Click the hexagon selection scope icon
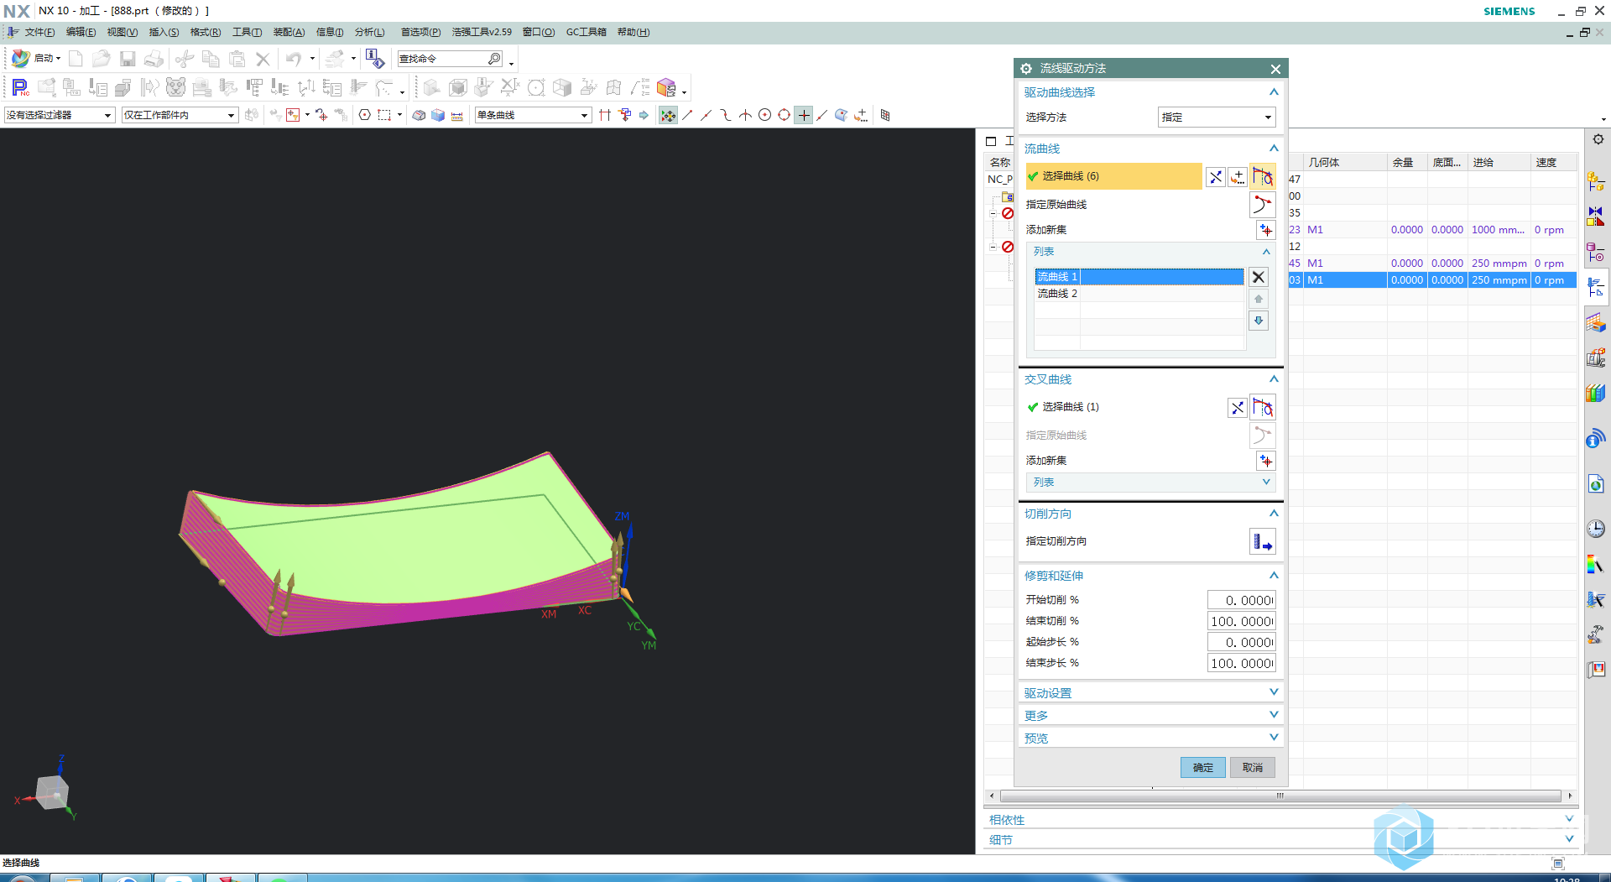 [365, 115]
